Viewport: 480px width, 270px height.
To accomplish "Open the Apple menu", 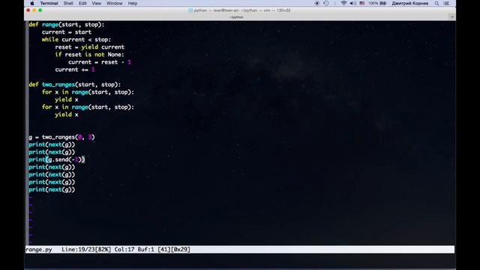I will (x=32, y=3).
